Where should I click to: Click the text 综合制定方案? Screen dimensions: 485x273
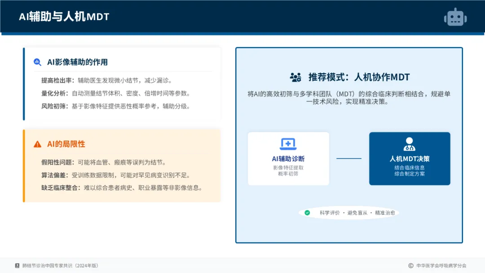tap(410, 174)
